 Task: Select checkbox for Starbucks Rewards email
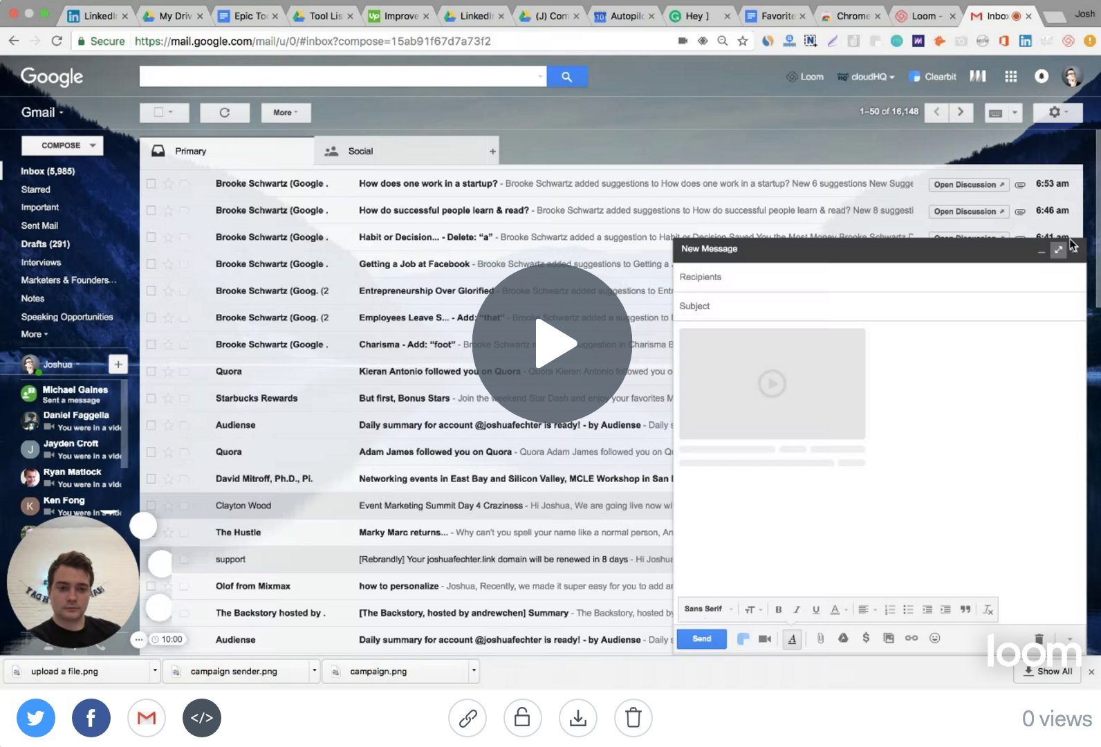point(151,398)
